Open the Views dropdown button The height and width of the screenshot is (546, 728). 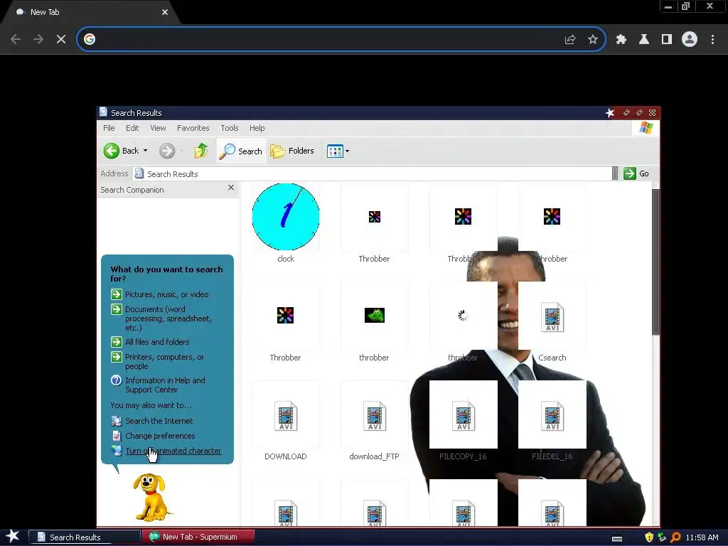pyautogui.click(x=338, y=151)
